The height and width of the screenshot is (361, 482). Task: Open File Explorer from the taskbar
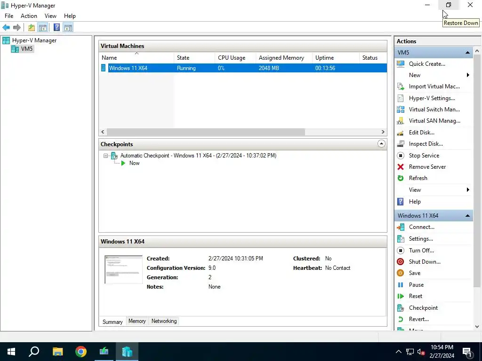point(57,352)
